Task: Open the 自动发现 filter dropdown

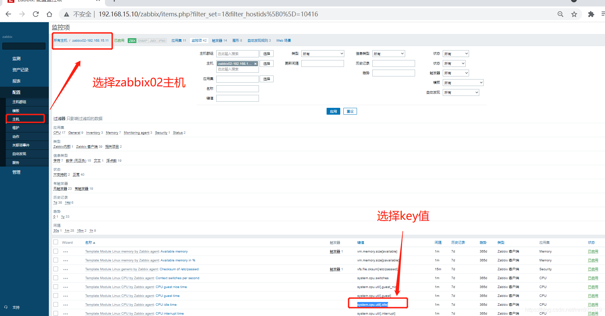Action: pyautogui.click(x=461, y=92)
